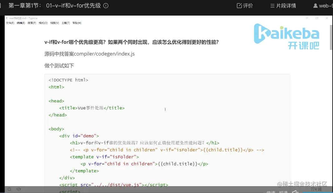Viewport: 333px width, 193px height.
Task: Click the </head> closing tag line
Action: (57, 115)
